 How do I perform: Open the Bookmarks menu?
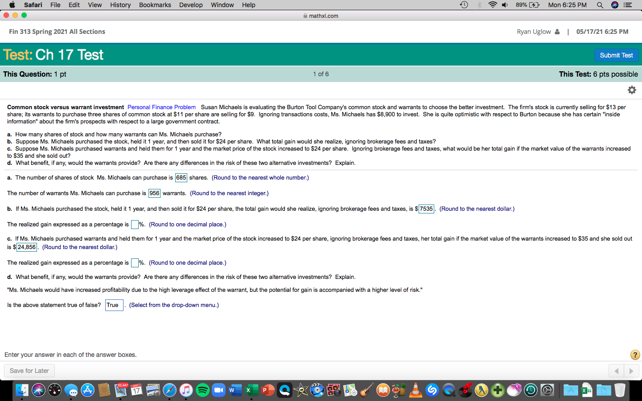[x=155, y=5]
